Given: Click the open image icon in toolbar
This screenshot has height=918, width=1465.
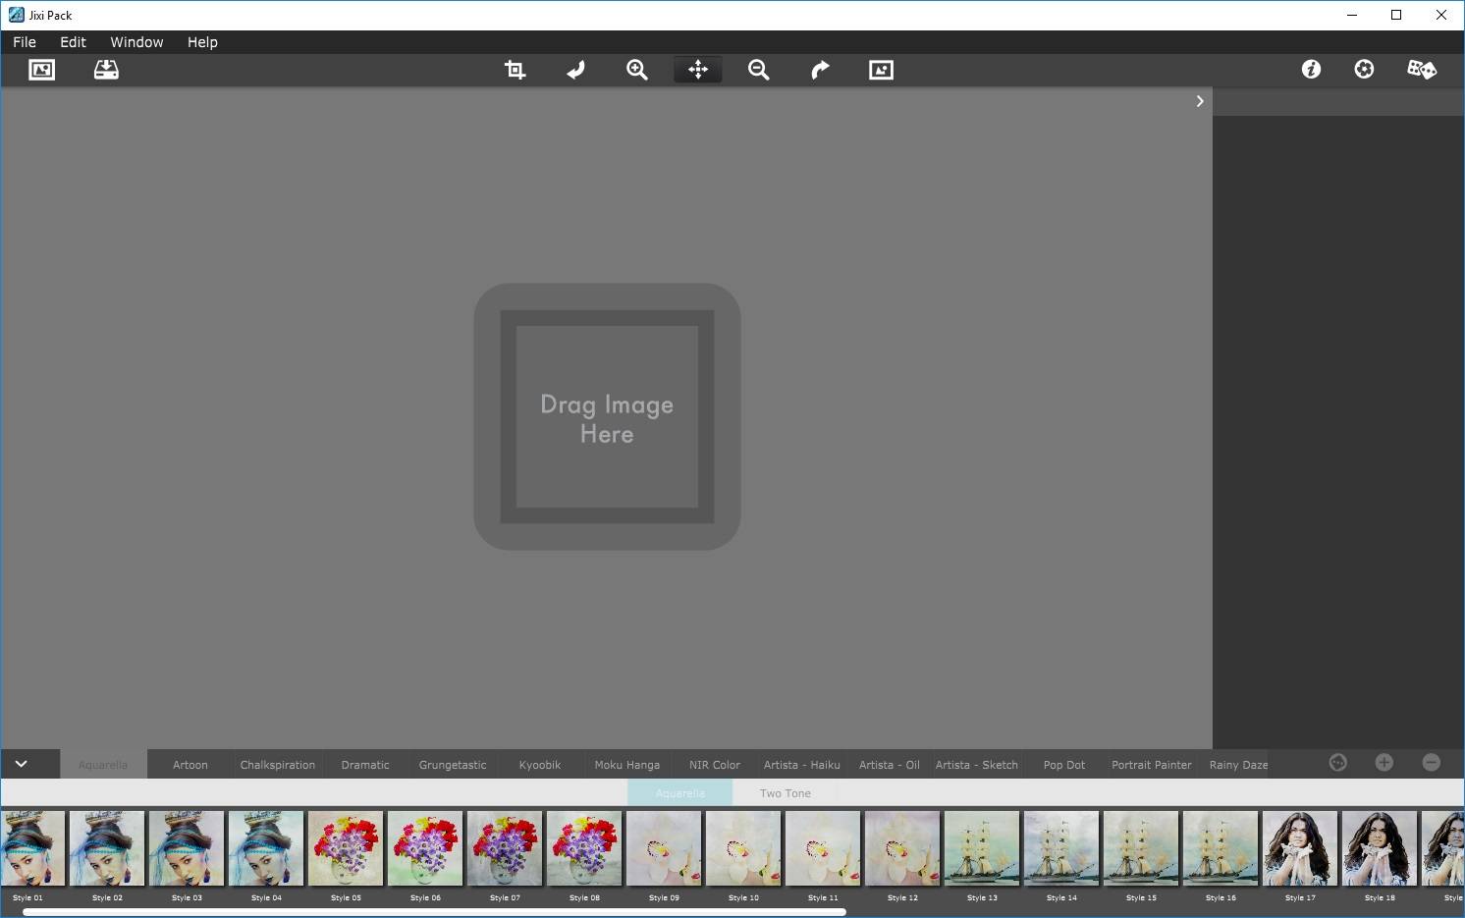Looking at the screenshot, I should 42,70.
